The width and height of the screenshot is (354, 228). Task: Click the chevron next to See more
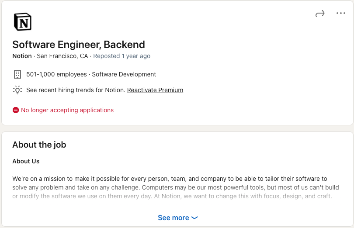(x=194, y=218)
